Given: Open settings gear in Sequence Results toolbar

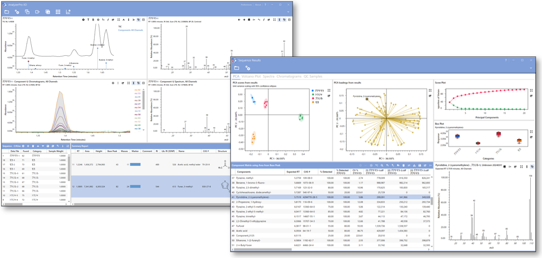Looking at the screenshot, I should 248,68.
